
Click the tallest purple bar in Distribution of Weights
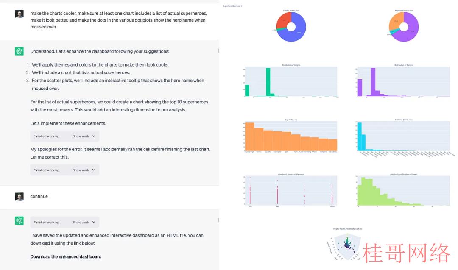(373, 82)
